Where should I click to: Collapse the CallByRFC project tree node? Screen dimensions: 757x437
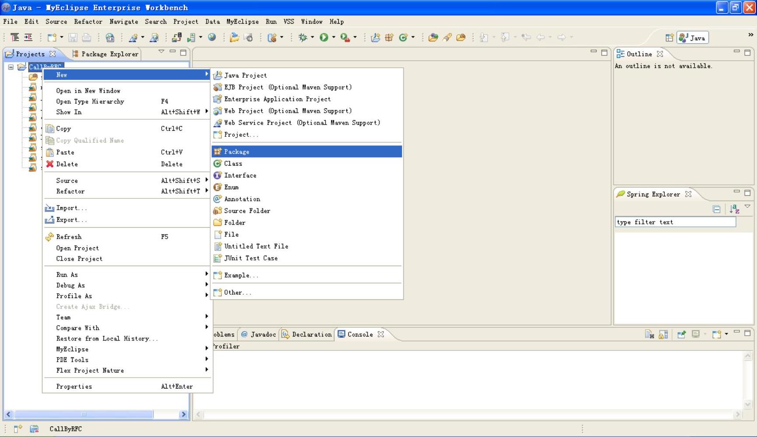(10, 67)
